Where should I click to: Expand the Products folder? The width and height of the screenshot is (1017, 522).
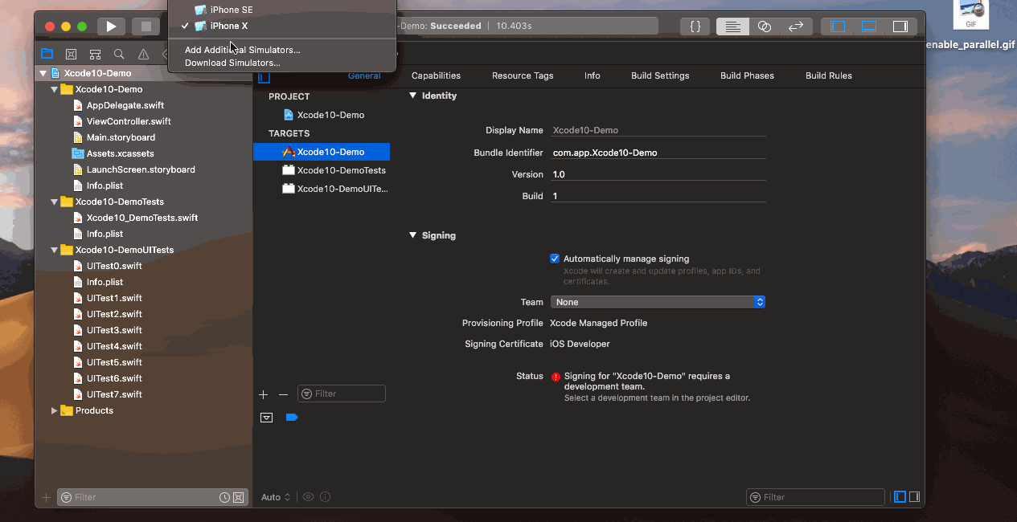pos(54,410)
